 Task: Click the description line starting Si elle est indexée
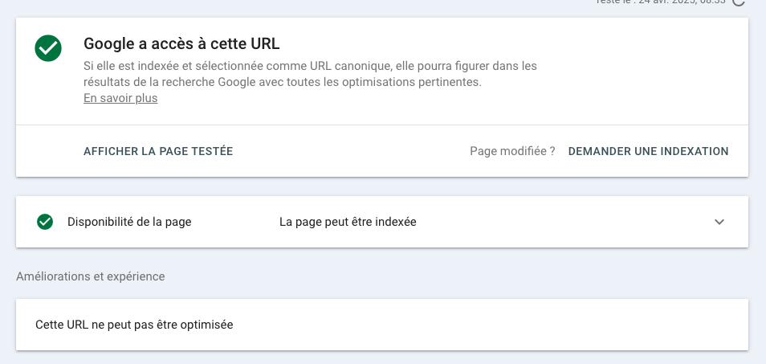tap(310, 66)
